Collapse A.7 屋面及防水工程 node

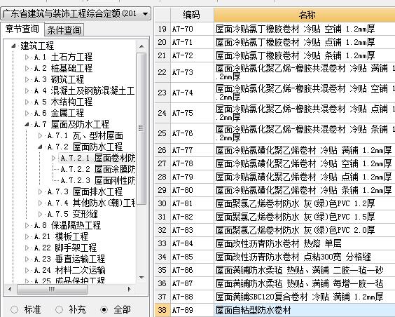(x=27, y=124)
